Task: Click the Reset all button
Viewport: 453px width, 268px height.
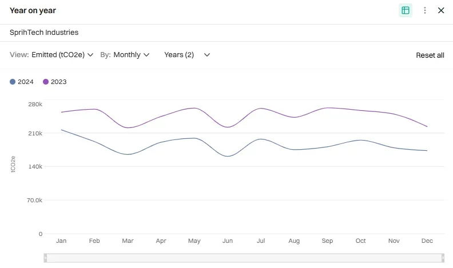Action: 430,55
